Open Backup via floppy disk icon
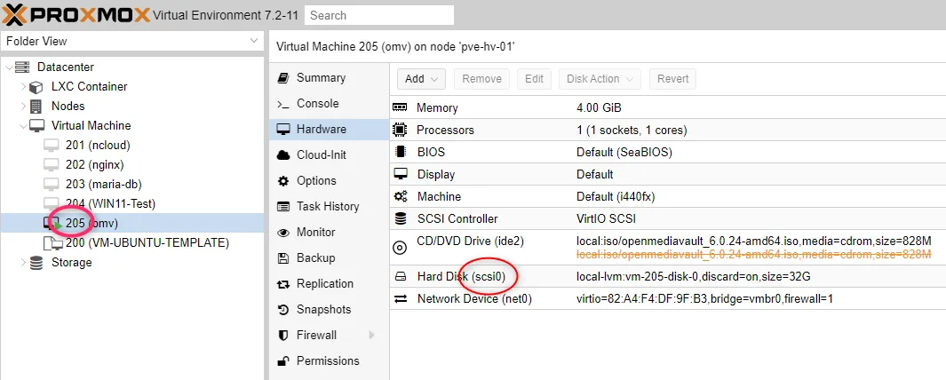The height and width of the screenshot is (380, 946). click(283, 258)
